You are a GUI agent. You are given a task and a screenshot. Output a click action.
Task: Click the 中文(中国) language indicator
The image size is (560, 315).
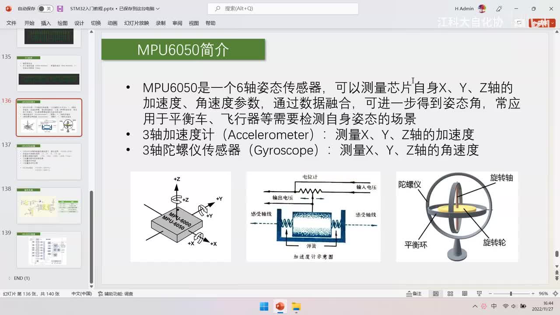(81, 294)
